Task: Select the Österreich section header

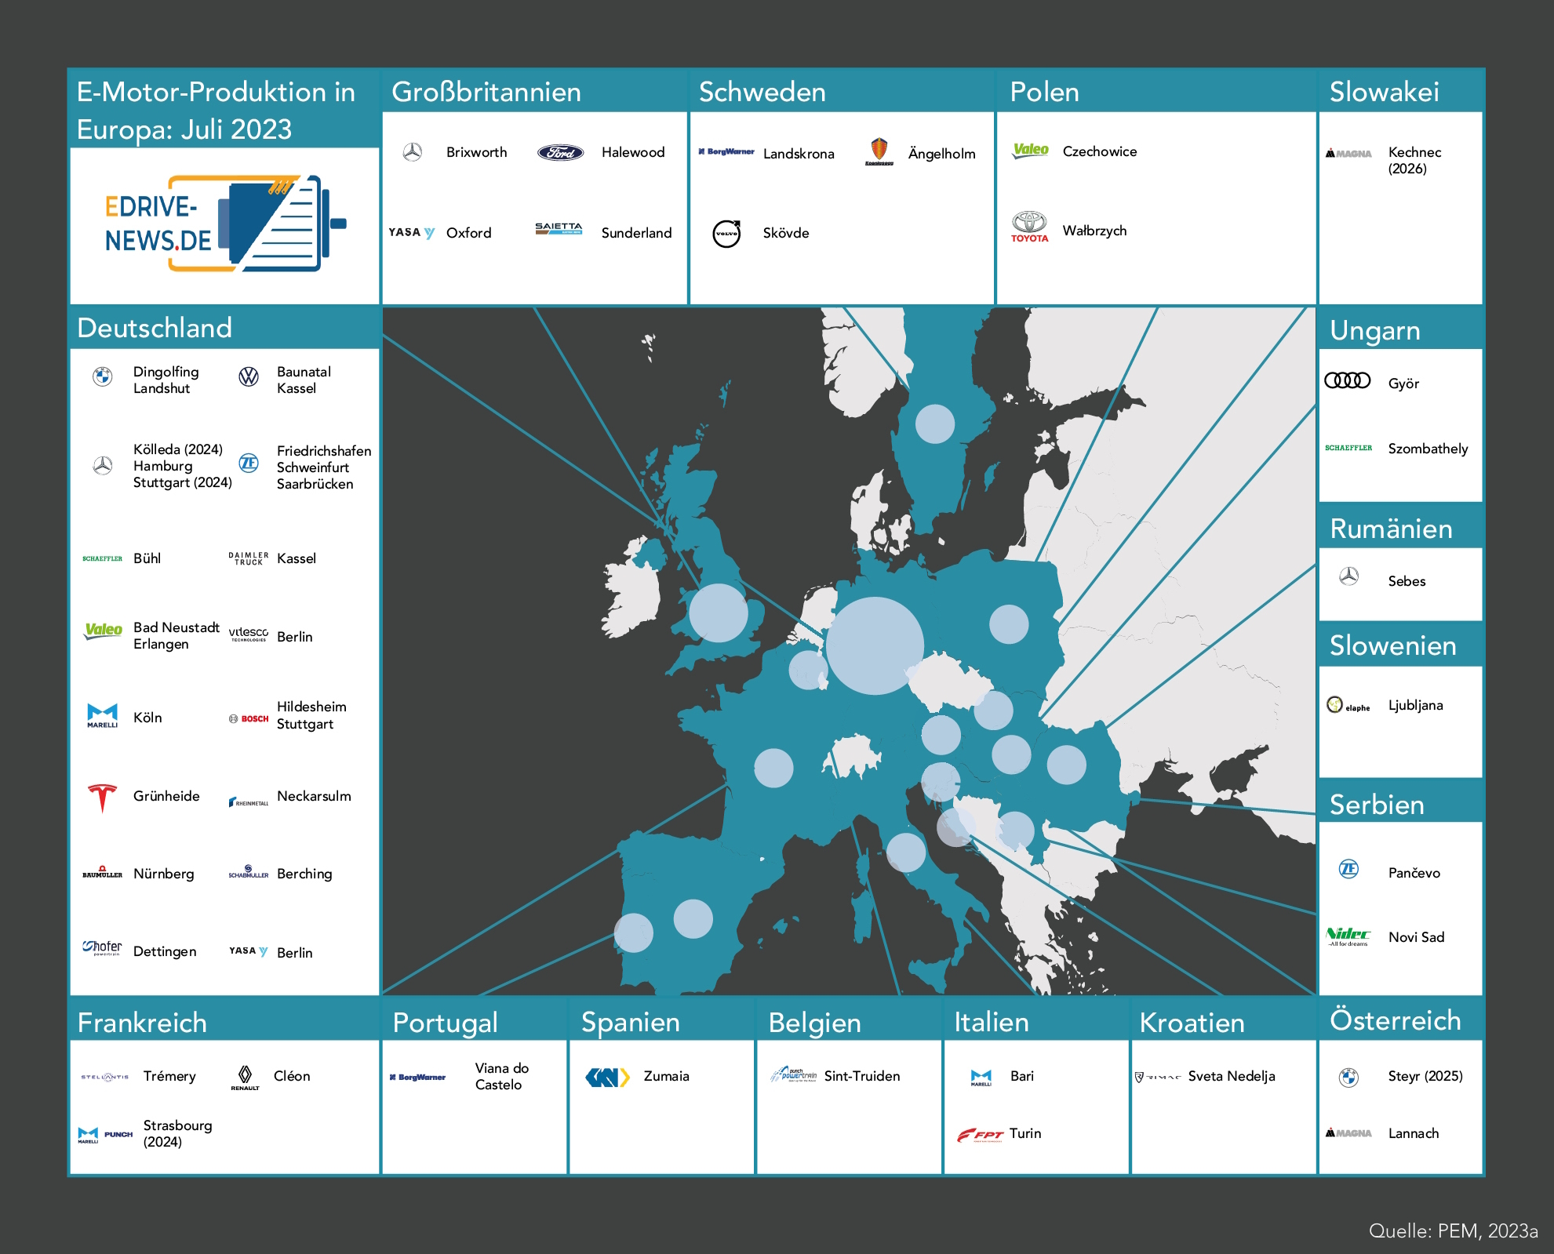Action: pos(1401,1020)
